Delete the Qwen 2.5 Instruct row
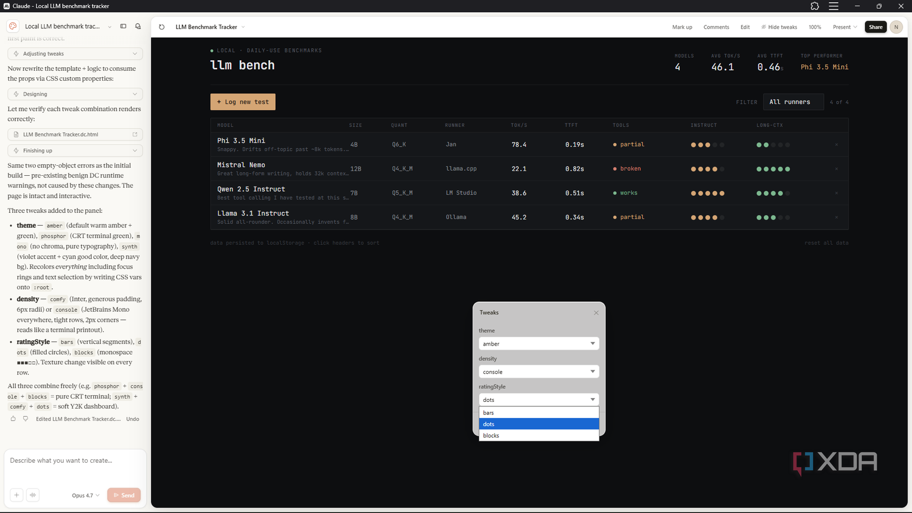Screen dimensions: 912x513 pos(836,193)
